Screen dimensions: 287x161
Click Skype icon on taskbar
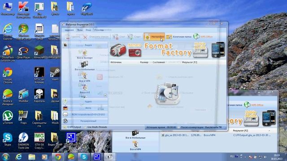84,157
